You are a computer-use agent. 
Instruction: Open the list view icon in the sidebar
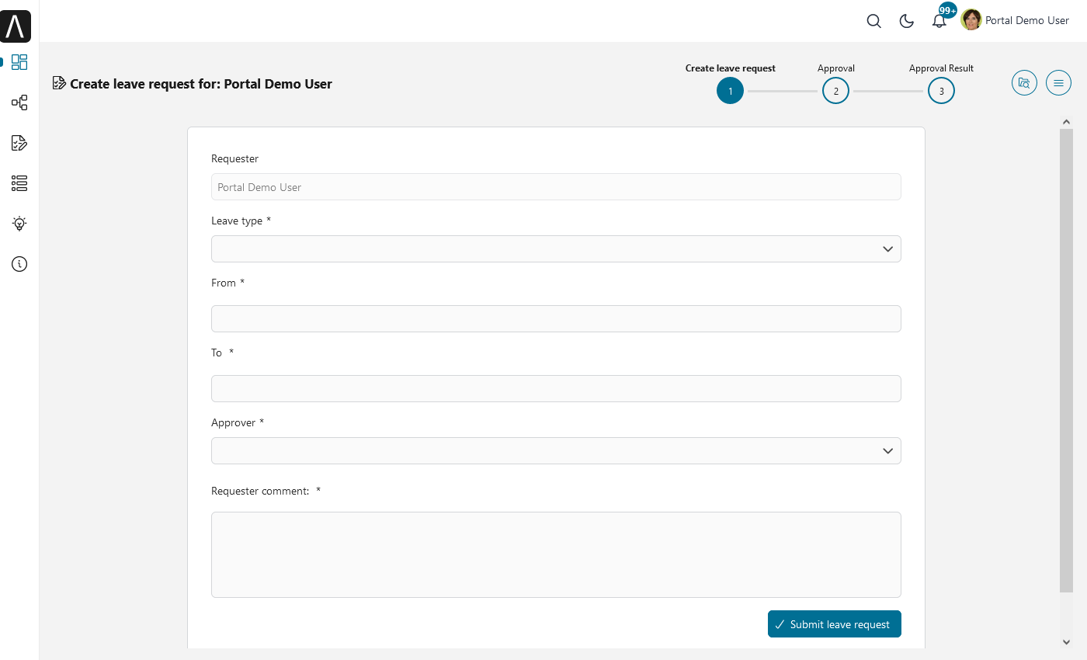pyautogui.click(x=19, y=183)
